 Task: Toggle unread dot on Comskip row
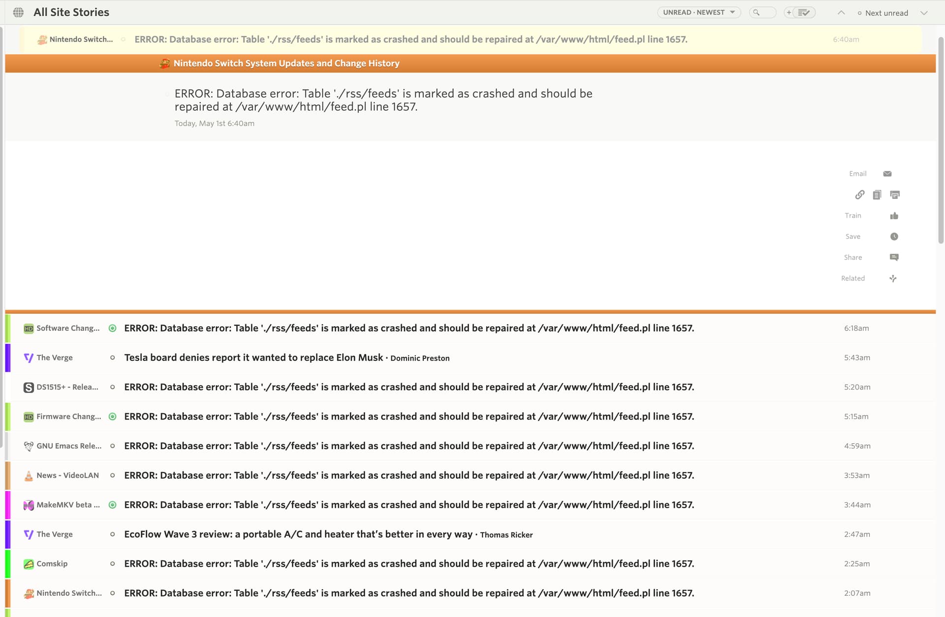tap(112, 564)
